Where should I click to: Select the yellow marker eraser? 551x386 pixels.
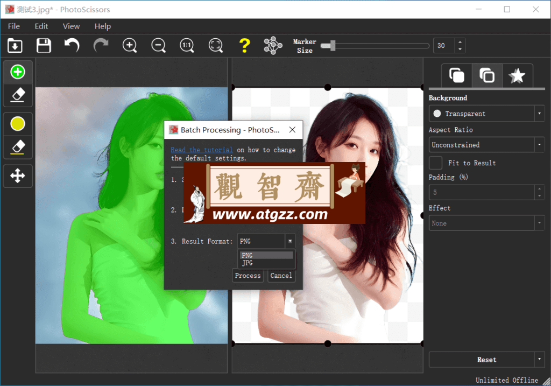18,147
